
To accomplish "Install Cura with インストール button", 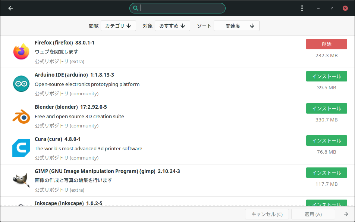I will point(327,141).
